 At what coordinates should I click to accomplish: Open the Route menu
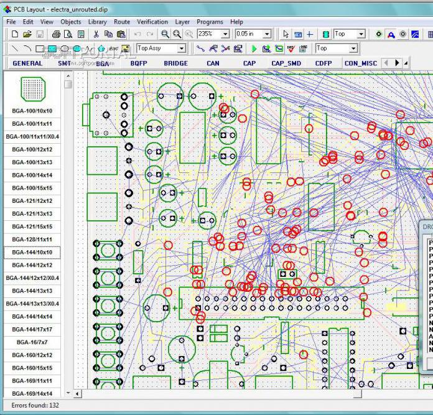[122, 22]
